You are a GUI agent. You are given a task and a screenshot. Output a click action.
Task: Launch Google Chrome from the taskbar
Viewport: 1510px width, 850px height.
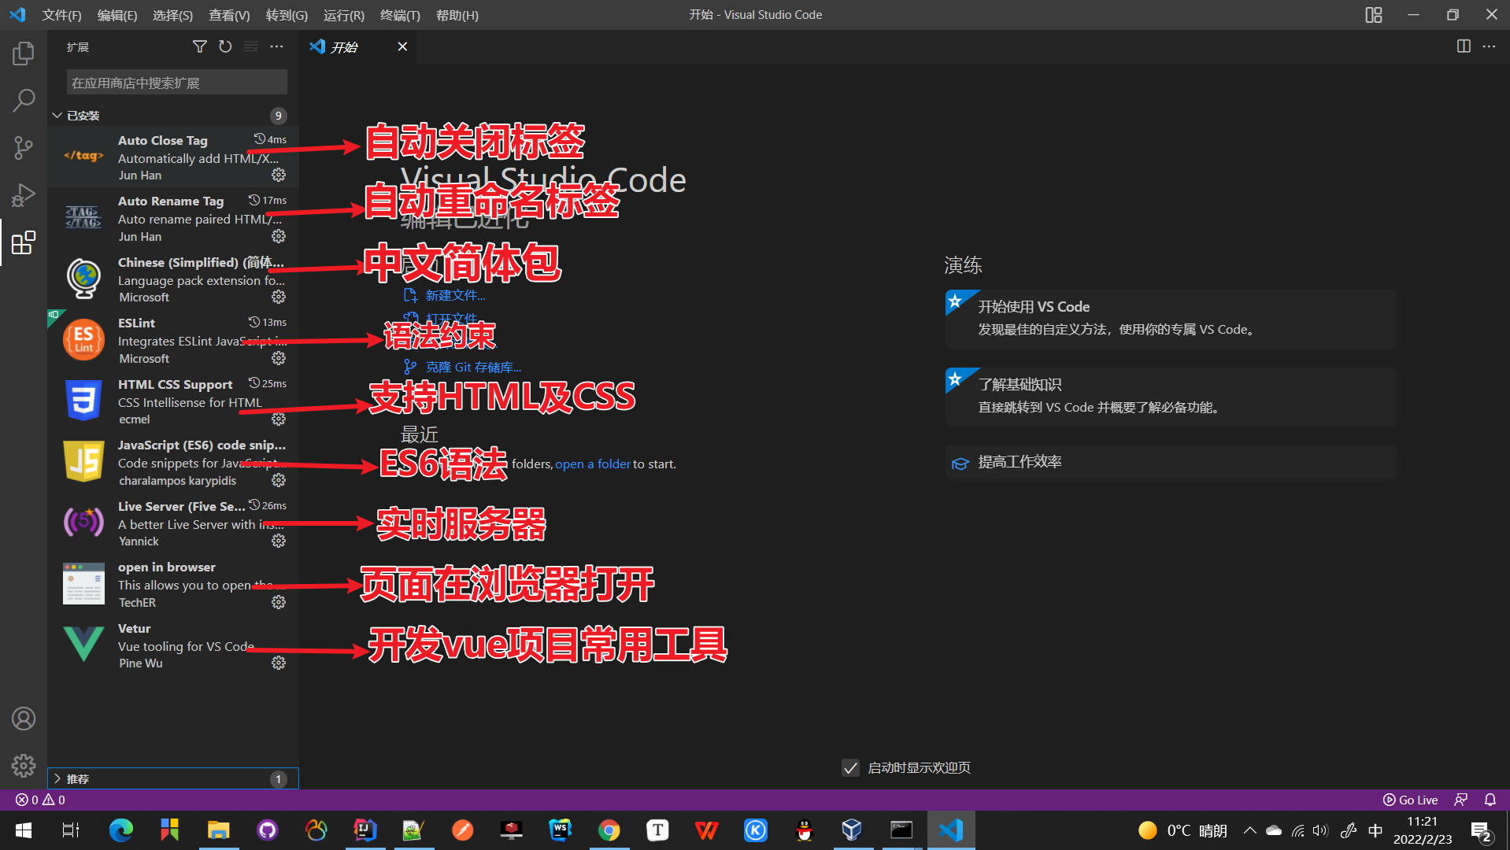coord(609,830)
